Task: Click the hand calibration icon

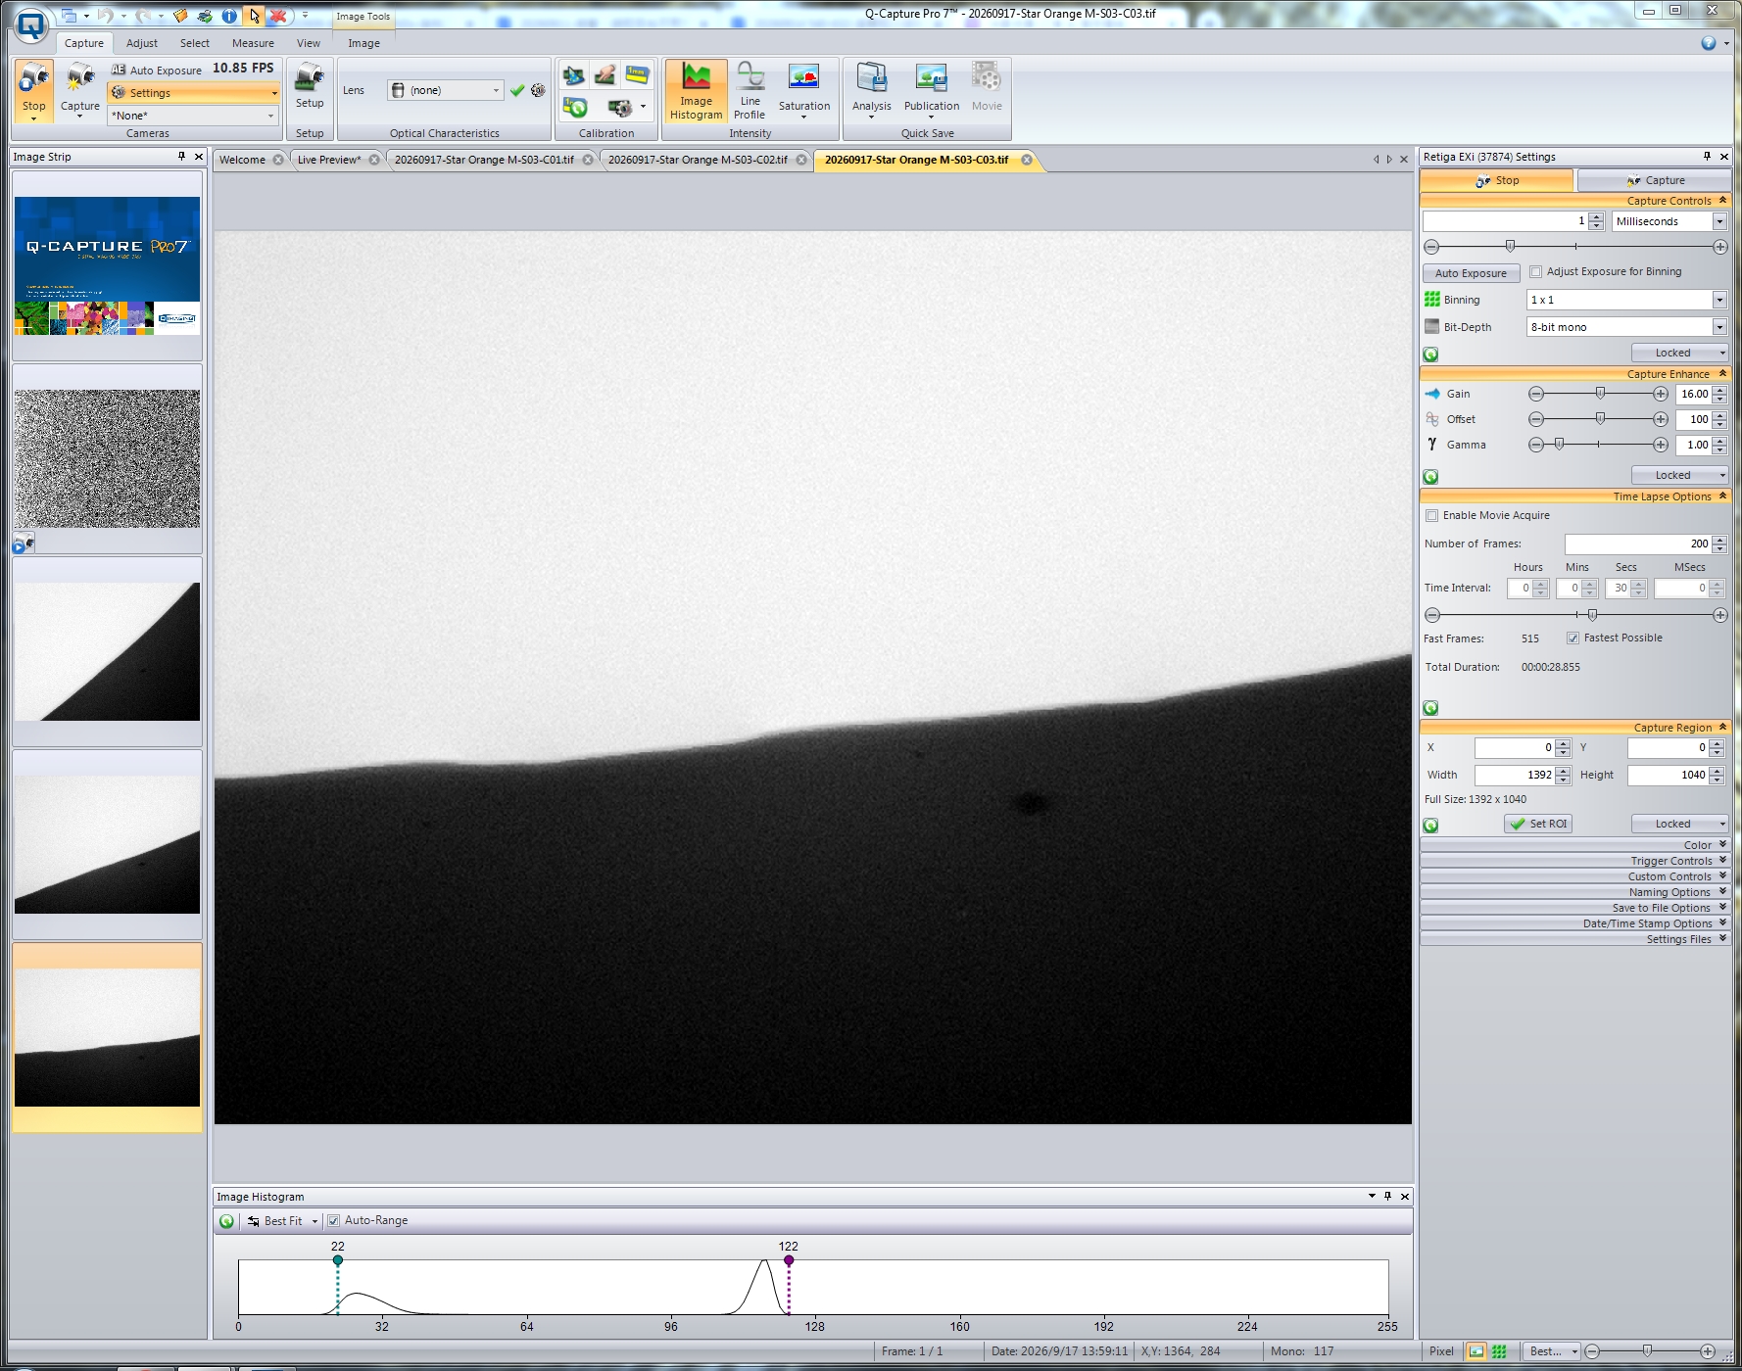Action: click(605, 75)
